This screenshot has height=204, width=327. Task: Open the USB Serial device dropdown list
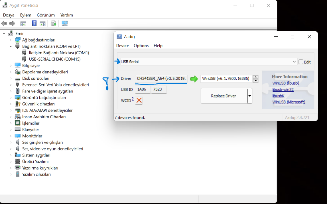coord(294,62)
